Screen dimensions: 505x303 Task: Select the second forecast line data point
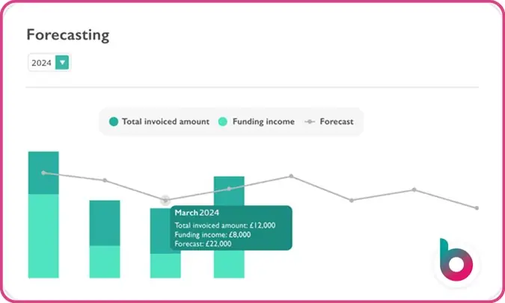pos(105,180)
